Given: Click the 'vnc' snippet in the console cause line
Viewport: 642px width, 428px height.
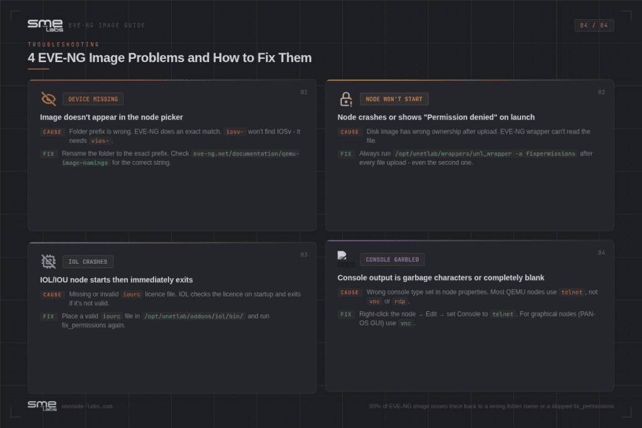Looking at the screenshot, I should (x=374, y=301).
